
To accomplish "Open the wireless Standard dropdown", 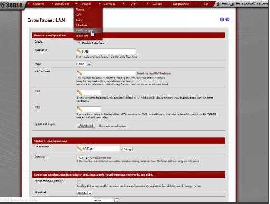I will pos(85,193).
